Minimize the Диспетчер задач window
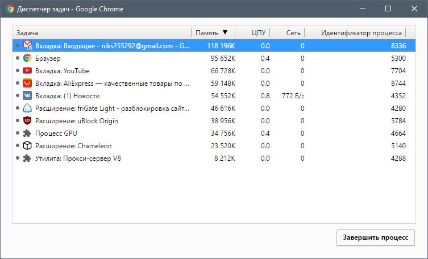This screenshot has height=259, width=428. click(363, 9)
